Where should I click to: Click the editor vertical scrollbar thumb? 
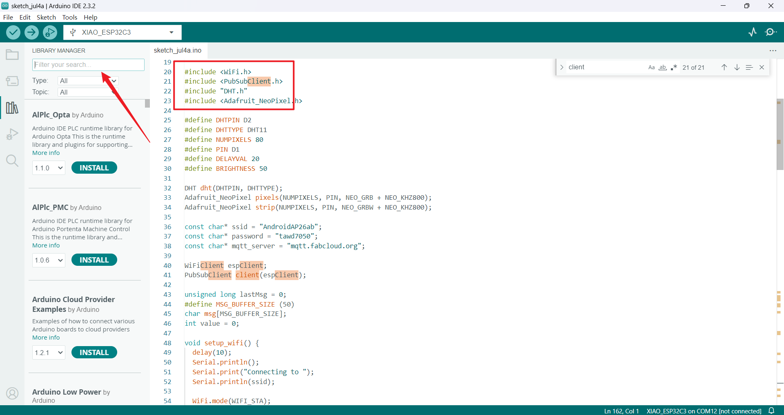click(x=780, y=135)
